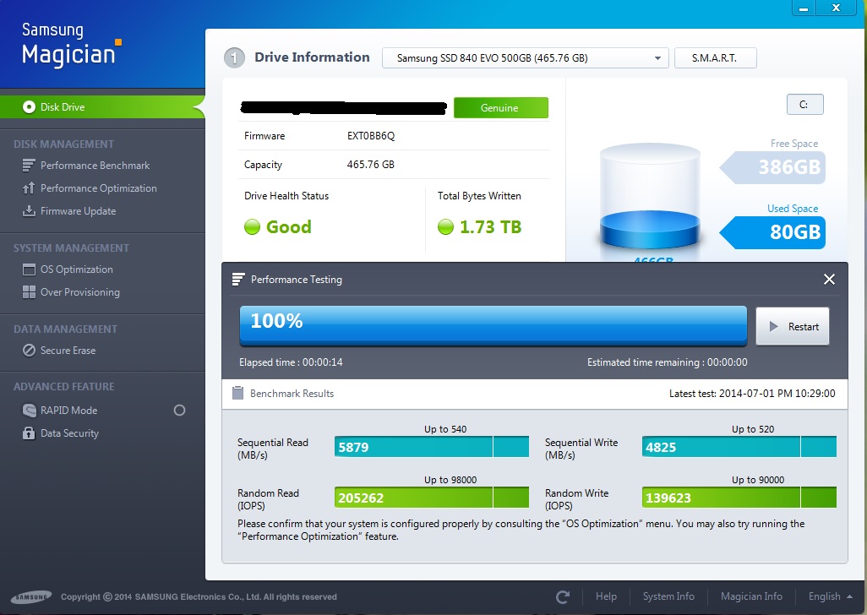The height and width of the screenshot is (615, 867).
Task: Click the Samsung Magician logo
Action: (x=71, y=45)
